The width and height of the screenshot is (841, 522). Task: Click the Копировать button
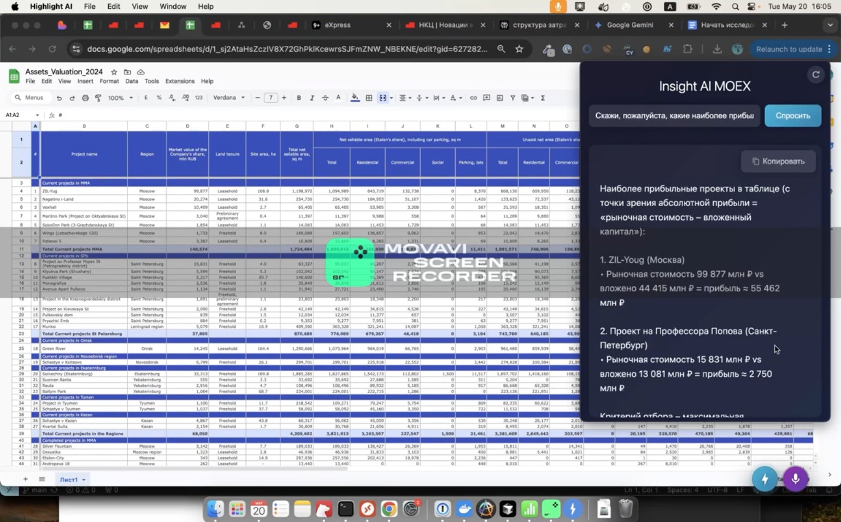coord(778,161)
